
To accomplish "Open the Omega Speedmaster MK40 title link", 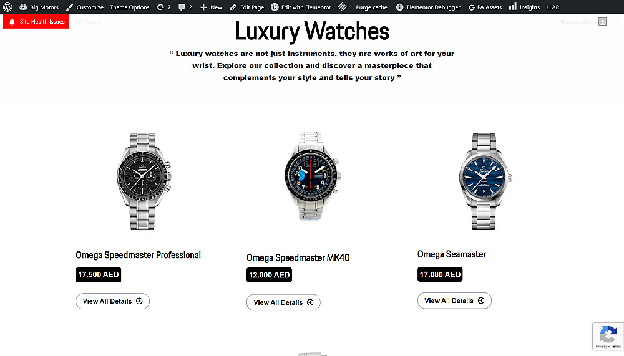I will 298,257.
